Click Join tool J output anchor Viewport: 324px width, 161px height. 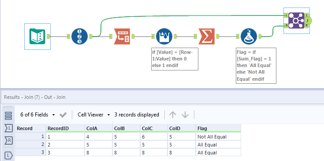(308, 20)
